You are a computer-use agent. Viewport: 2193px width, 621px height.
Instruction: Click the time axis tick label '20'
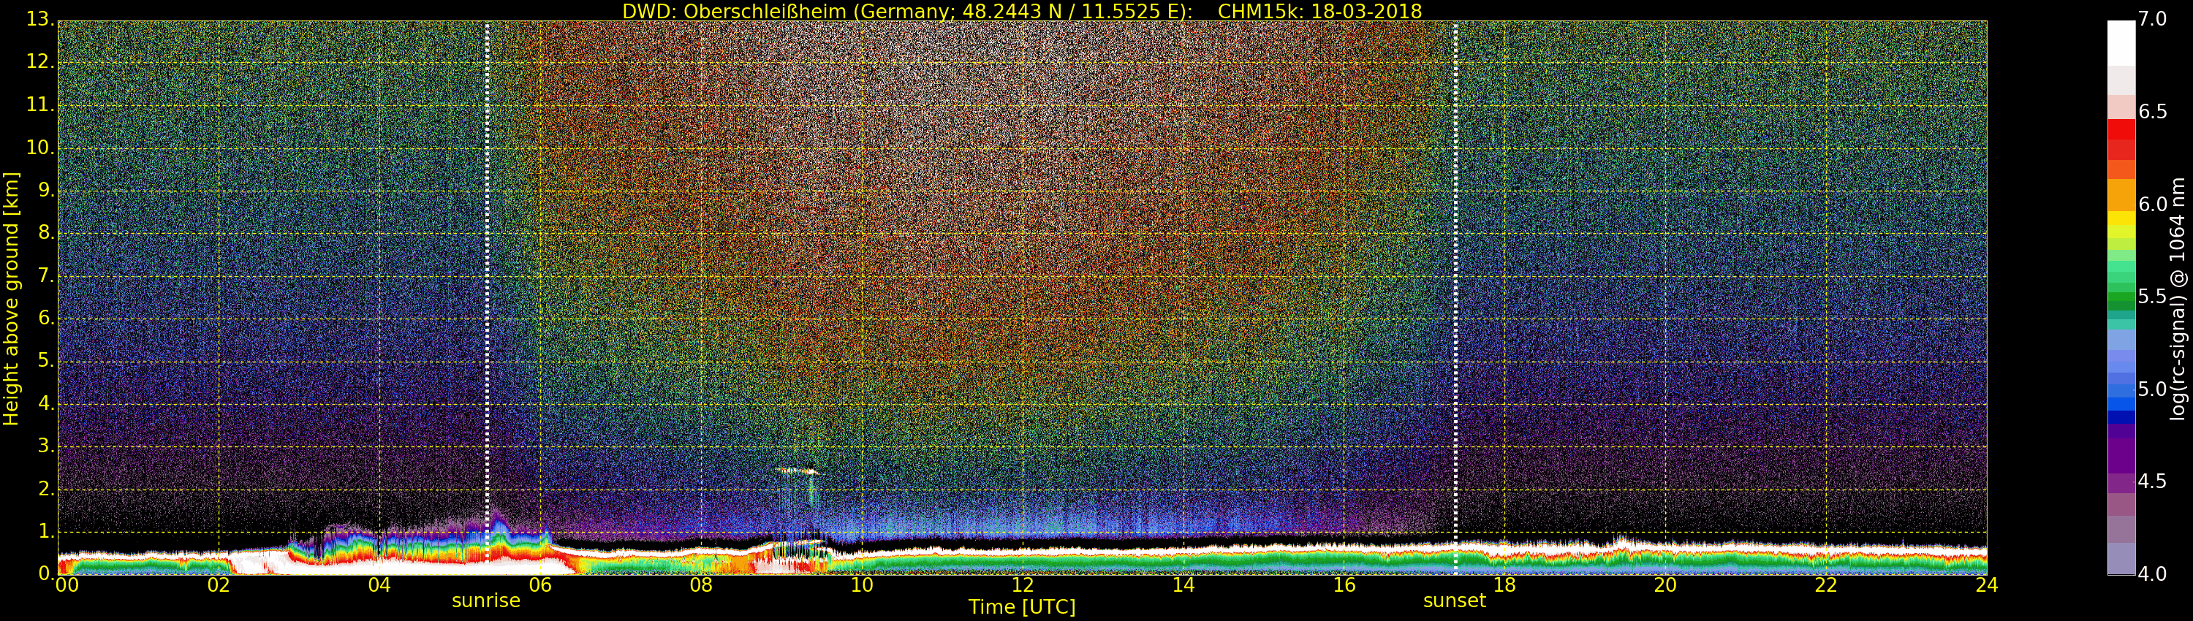point(1665,585)
